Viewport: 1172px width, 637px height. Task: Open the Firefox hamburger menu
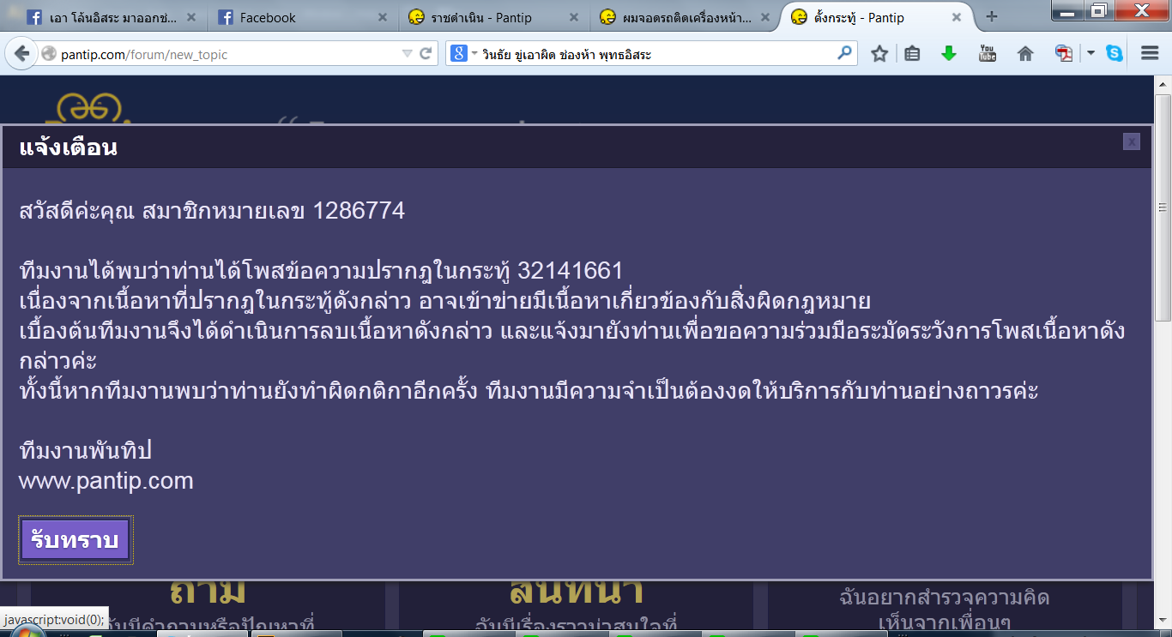tap(1150, 53)
